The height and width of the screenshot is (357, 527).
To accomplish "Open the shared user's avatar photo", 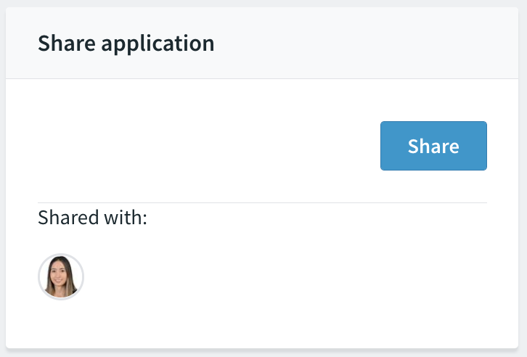I will [61, 276].
